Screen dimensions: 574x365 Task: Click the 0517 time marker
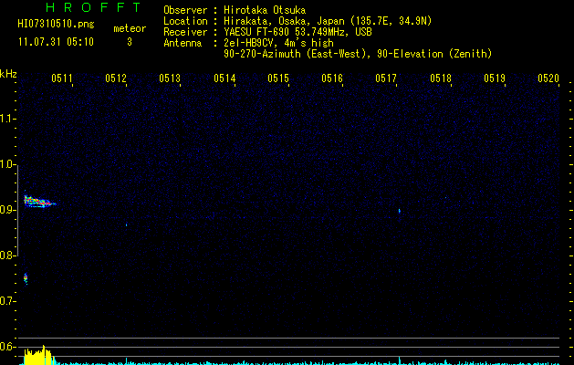[x=386, y=78]
